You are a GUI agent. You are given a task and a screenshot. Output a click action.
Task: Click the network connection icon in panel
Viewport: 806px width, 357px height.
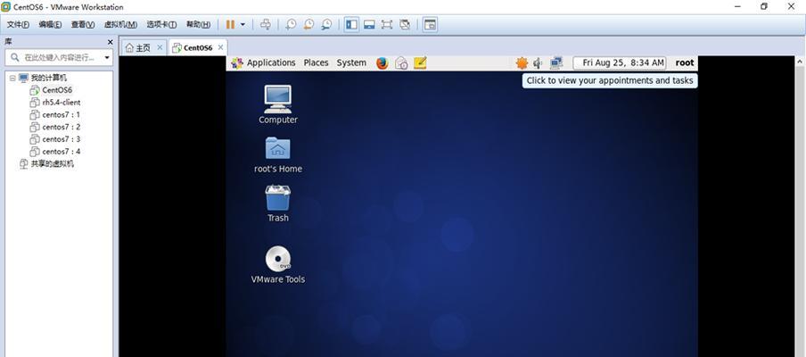[556, 62]
